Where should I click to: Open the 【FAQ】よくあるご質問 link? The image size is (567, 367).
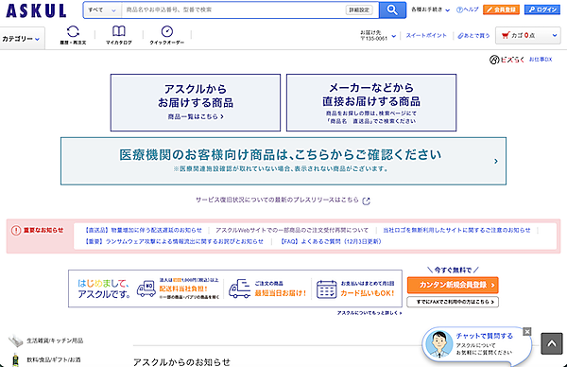coord(331,241)
